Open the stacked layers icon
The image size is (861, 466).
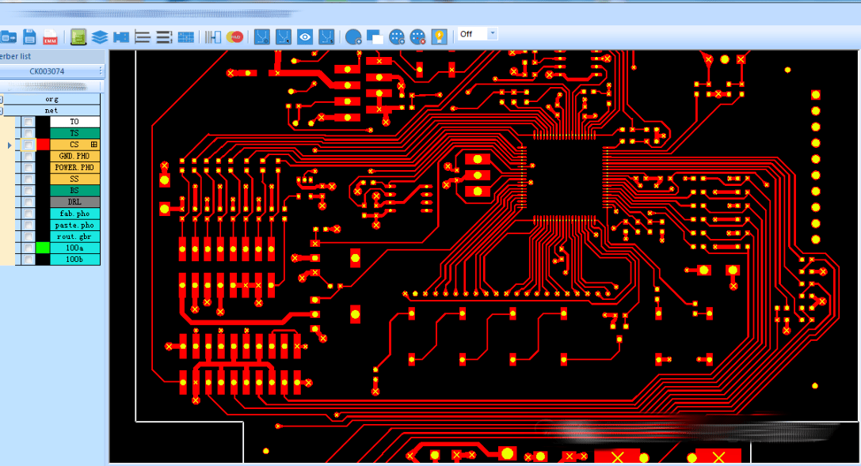pos(99,36)
